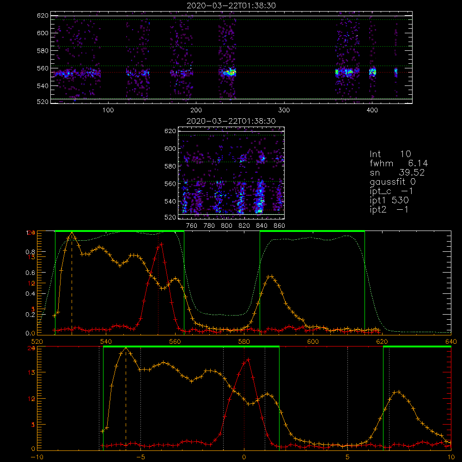Click x-axis label 540 of third plot
This screenshot has width=462, height=462.
pyautogui.click(x=106, y=341)
